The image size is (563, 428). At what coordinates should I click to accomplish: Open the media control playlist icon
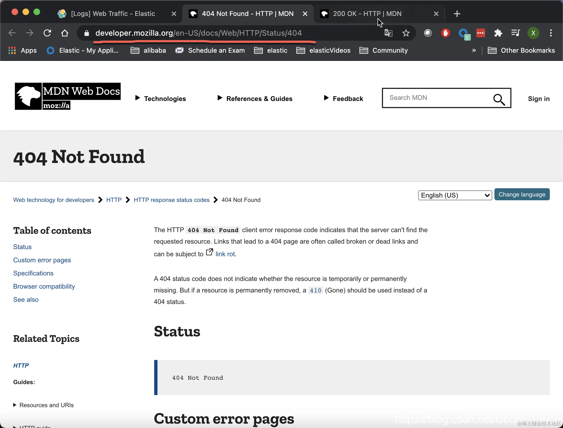pyautogui.click(x=516, y=33)
